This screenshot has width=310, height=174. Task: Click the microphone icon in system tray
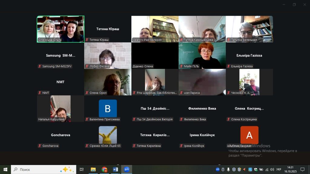click(228, 169)
